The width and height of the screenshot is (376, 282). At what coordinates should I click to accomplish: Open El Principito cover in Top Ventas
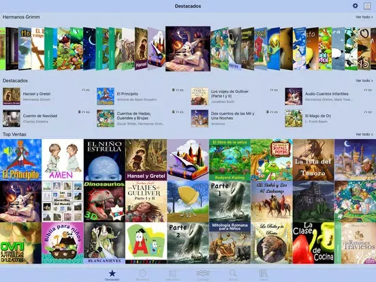point(20,159)
